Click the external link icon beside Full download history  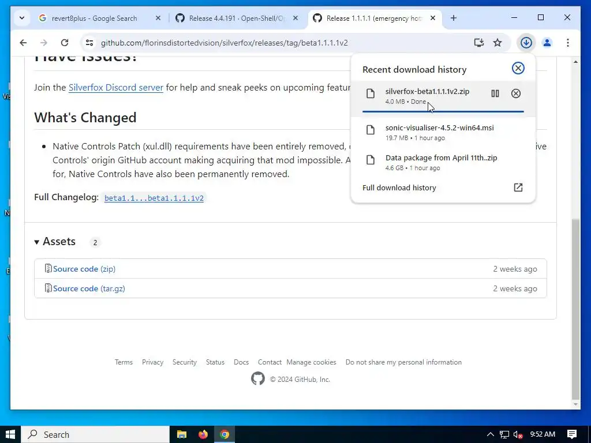point(518,187)
